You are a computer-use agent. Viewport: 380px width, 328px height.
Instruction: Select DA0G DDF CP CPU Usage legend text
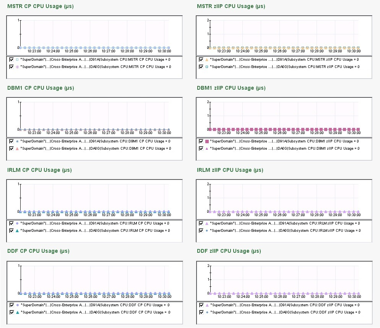tap(96, 312)
